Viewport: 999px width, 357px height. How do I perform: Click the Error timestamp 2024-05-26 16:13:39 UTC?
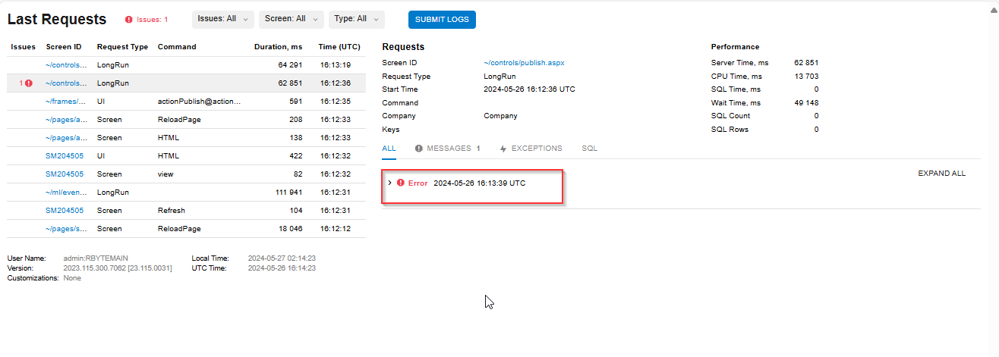coord(479,183)
